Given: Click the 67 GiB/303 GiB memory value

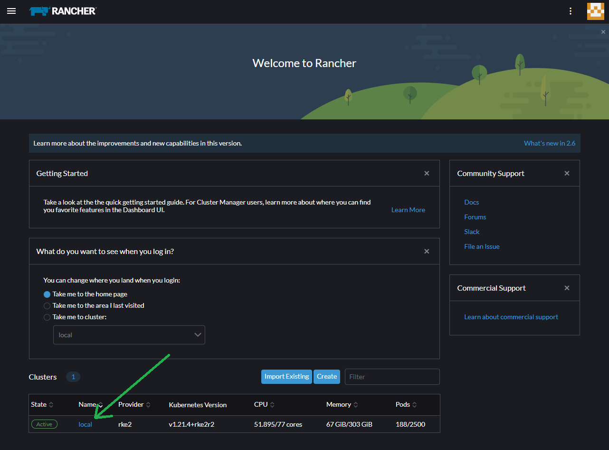Looking at the screenshot, I should (350, 424).
